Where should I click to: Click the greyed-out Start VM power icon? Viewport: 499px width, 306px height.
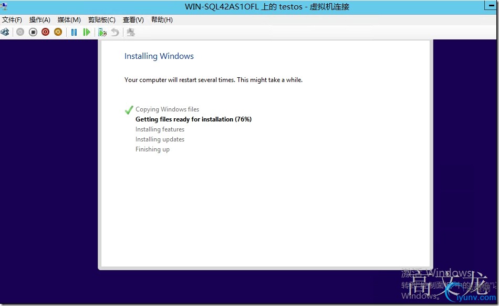click(20, 32)
